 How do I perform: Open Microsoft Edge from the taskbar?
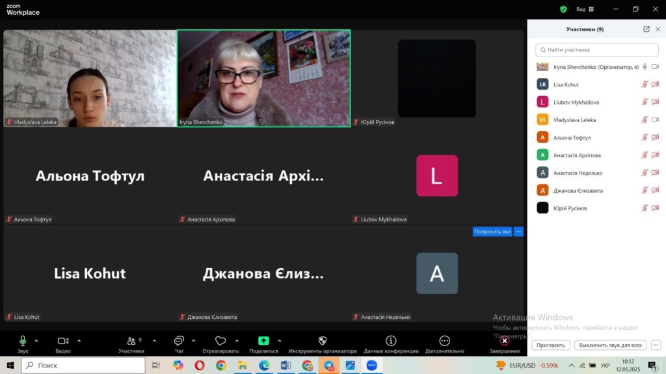pyautogui.click(x=264, y=365)
